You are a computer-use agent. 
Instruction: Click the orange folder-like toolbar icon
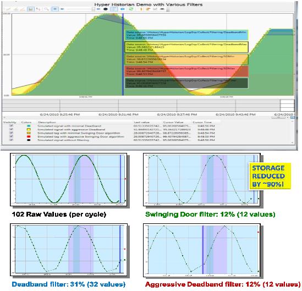tap(148, 9)
